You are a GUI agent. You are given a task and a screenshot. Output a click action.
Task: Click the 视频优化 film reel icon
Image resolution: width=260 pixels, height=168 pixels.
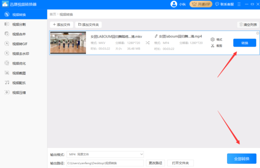pyautogui.click(x=7, y=63)
